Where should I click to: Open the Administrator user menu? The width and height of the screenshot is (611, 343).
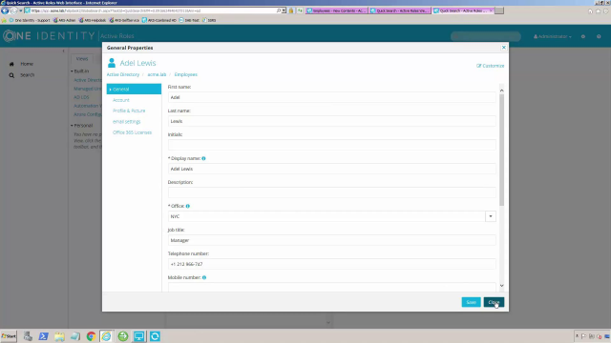[553, 36]
